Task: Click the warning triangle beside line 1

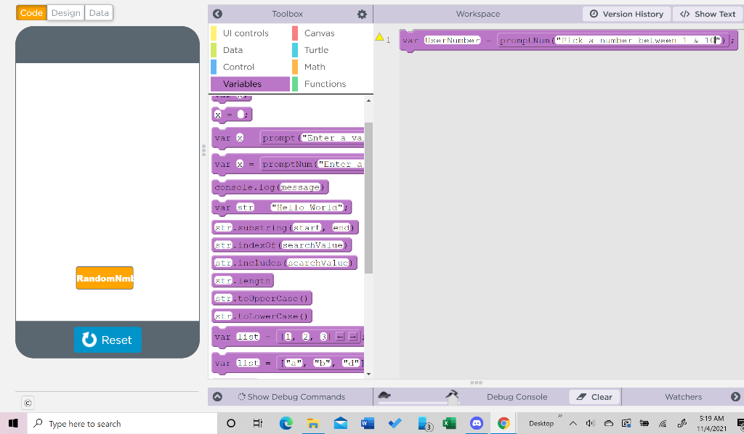Action: (x=379, y=38)
